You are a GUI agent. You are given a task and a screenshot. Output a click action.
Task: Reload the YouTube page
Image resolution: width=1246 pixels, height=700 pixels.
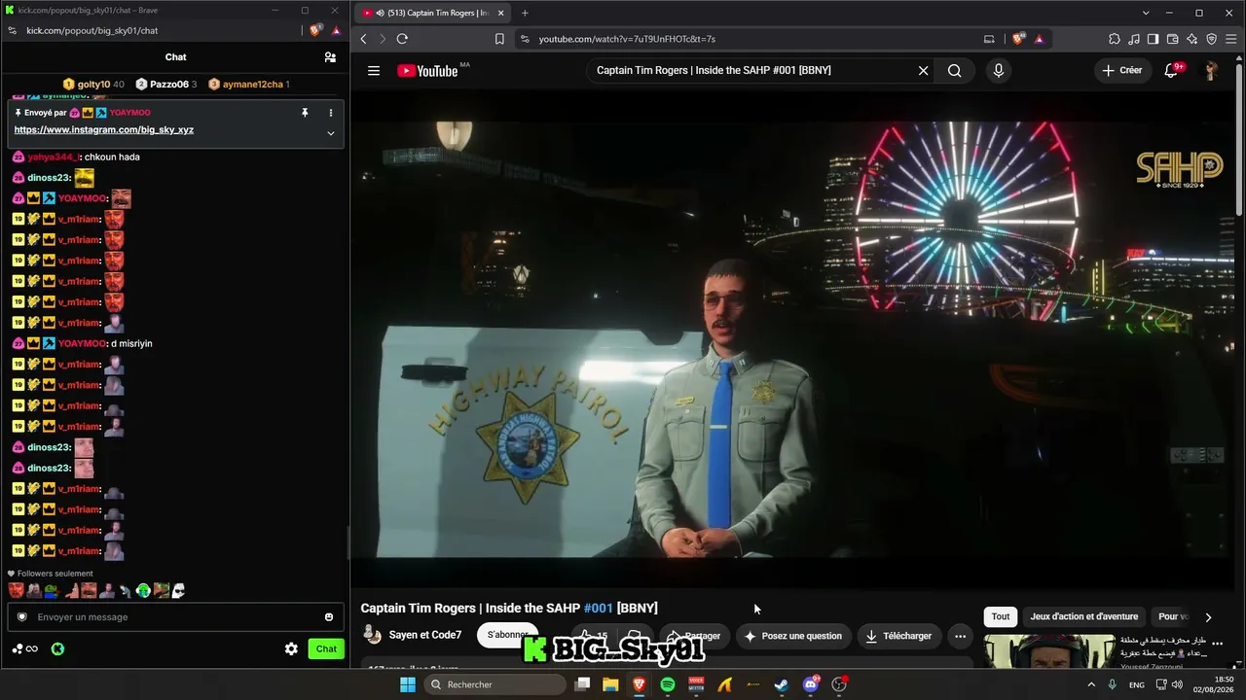pyautogui.click(x=402, y=39)
